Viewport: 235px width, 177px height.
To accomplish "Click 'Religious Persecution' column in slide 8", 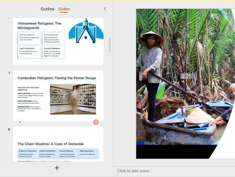I will point(28,154).
